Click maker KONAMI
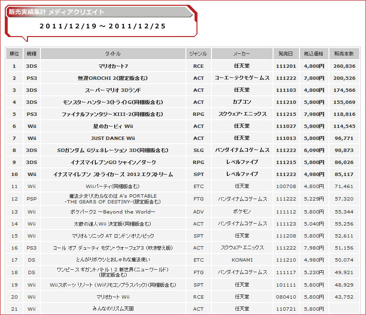 pos(242,260)
